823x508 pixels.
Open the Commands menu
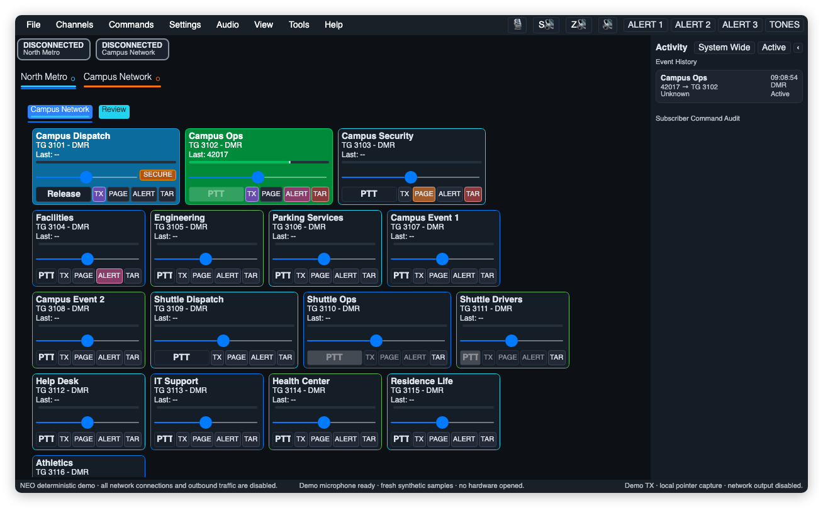tap(131, 25)
